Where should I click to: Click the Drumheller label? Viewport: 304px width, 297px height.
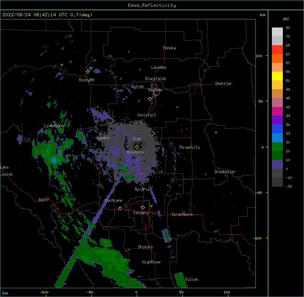[x=225, y=172]
